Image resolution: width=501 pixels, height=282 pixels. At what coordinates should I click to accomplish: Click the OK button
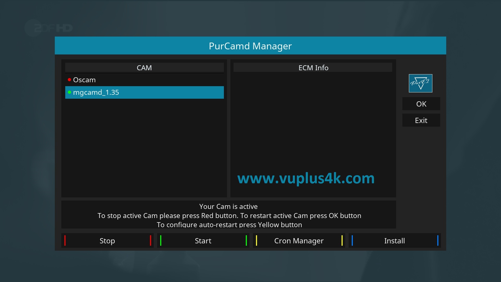pyautogui.click(x=421, y=104)
